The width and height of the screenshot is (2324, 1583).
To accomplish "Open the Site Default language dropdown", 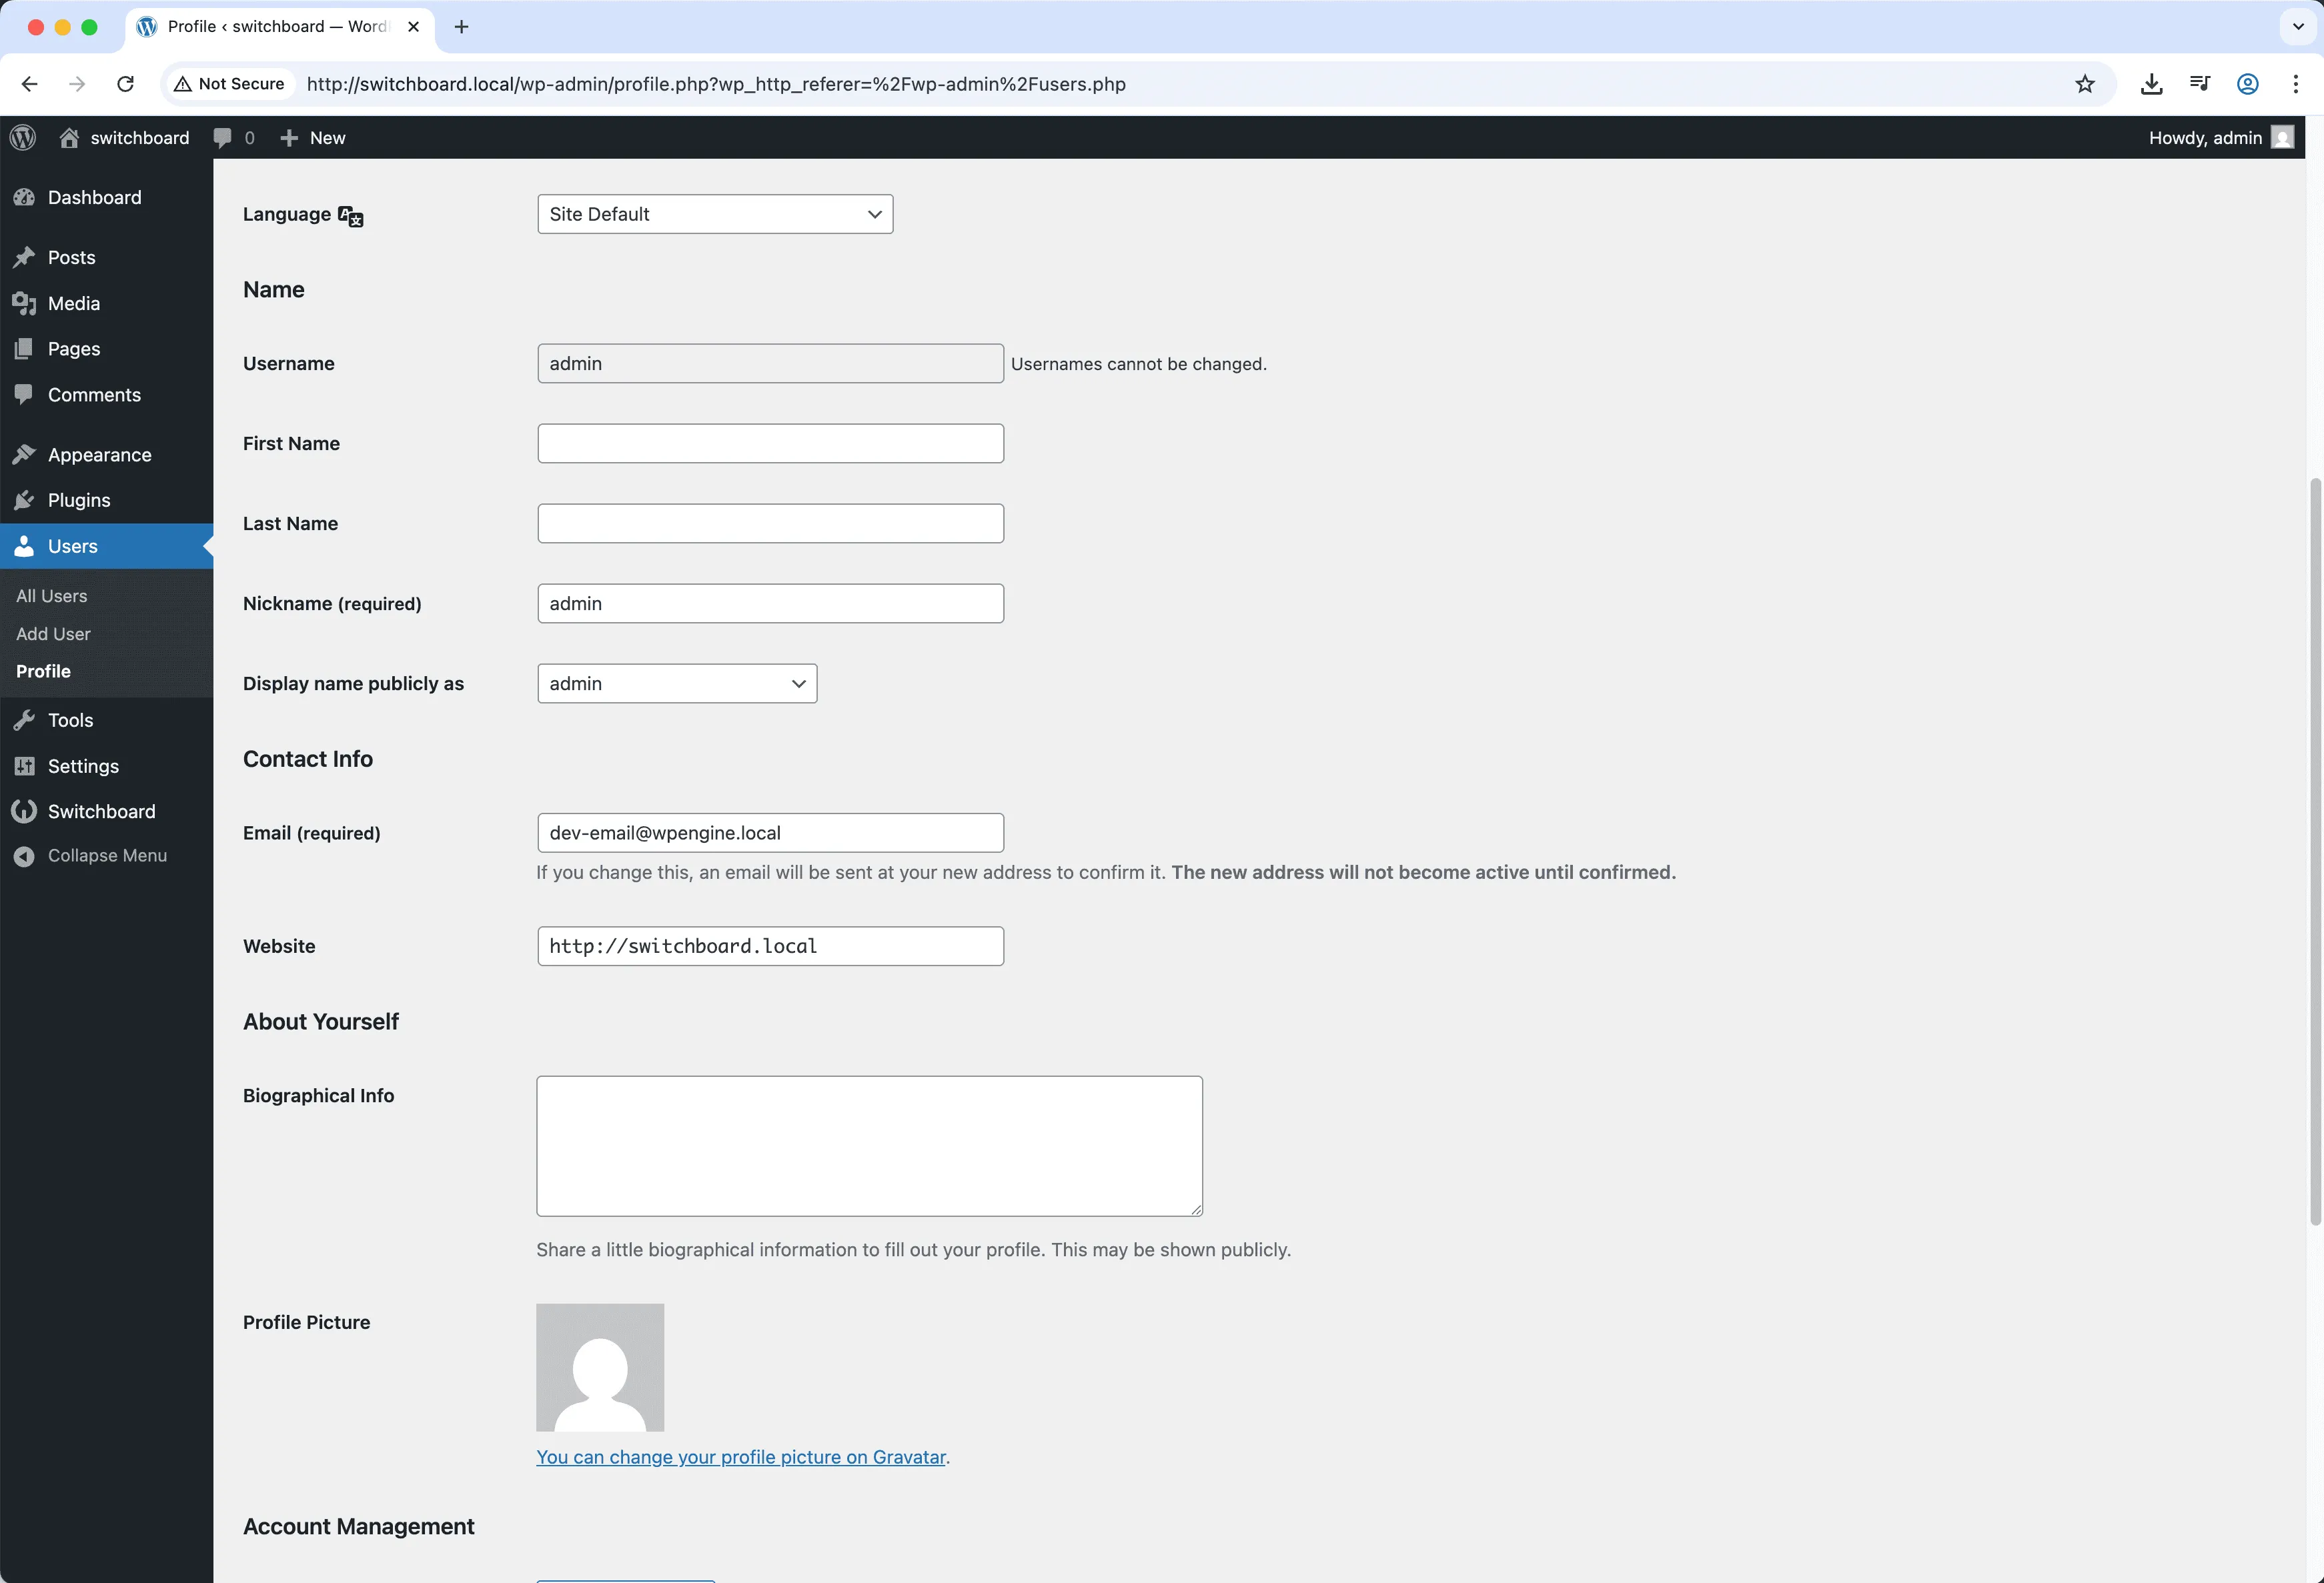I will pos(713,213).
